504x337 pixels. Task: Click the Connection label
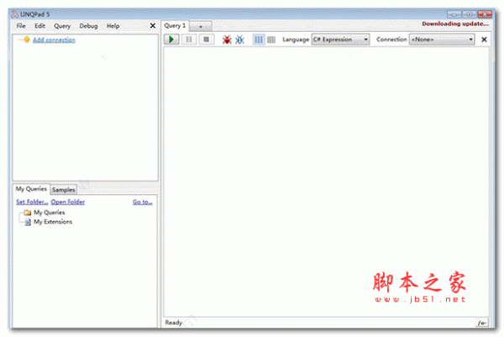[391, 39]
